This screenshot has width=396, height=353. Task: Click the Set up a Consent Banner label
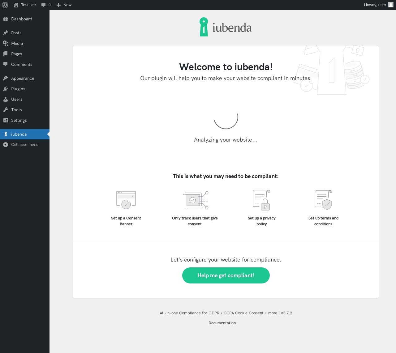[x=126, y=221]
